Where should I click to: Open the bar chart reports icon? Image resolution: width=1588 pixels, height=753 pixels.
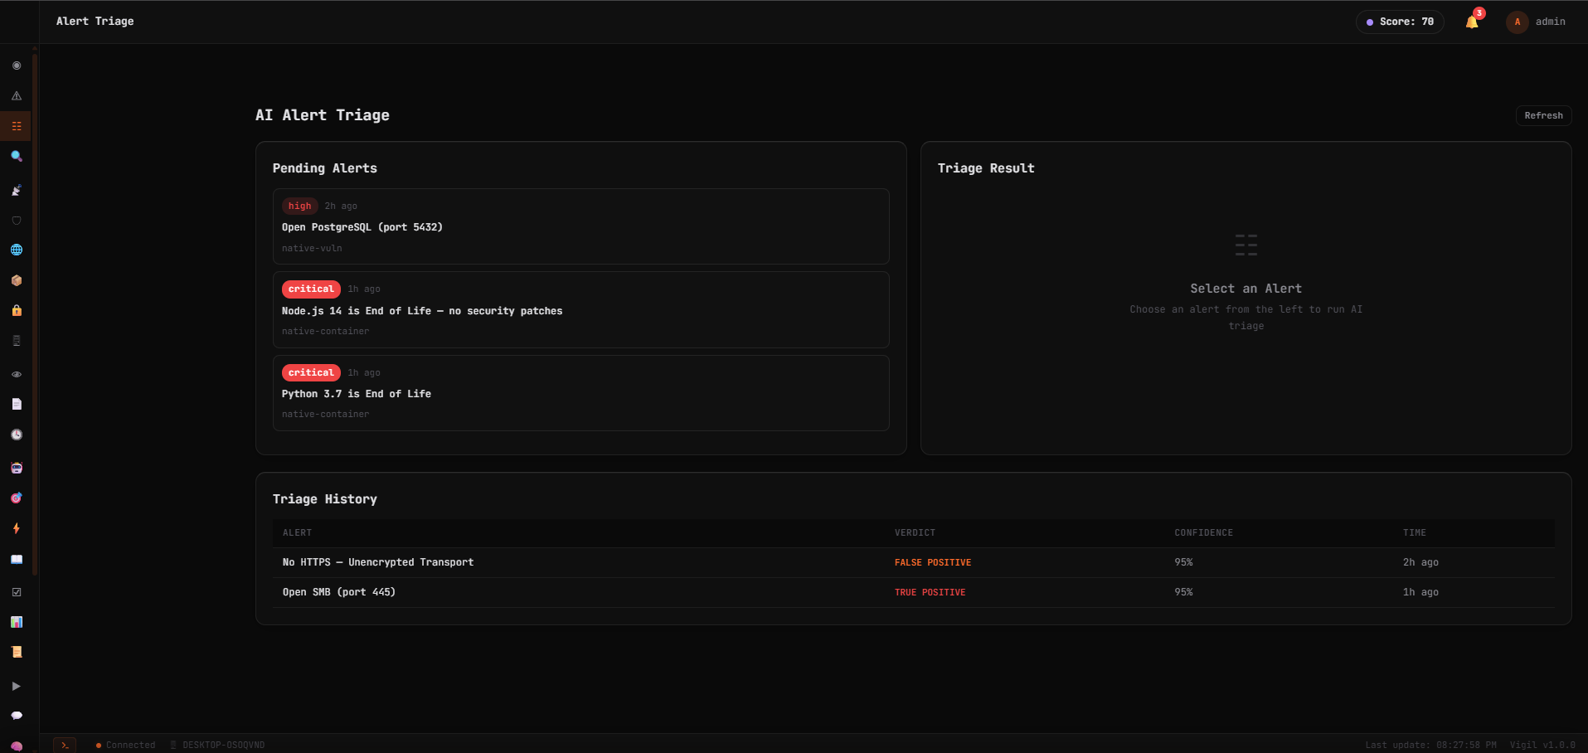[x=16, y=622]
